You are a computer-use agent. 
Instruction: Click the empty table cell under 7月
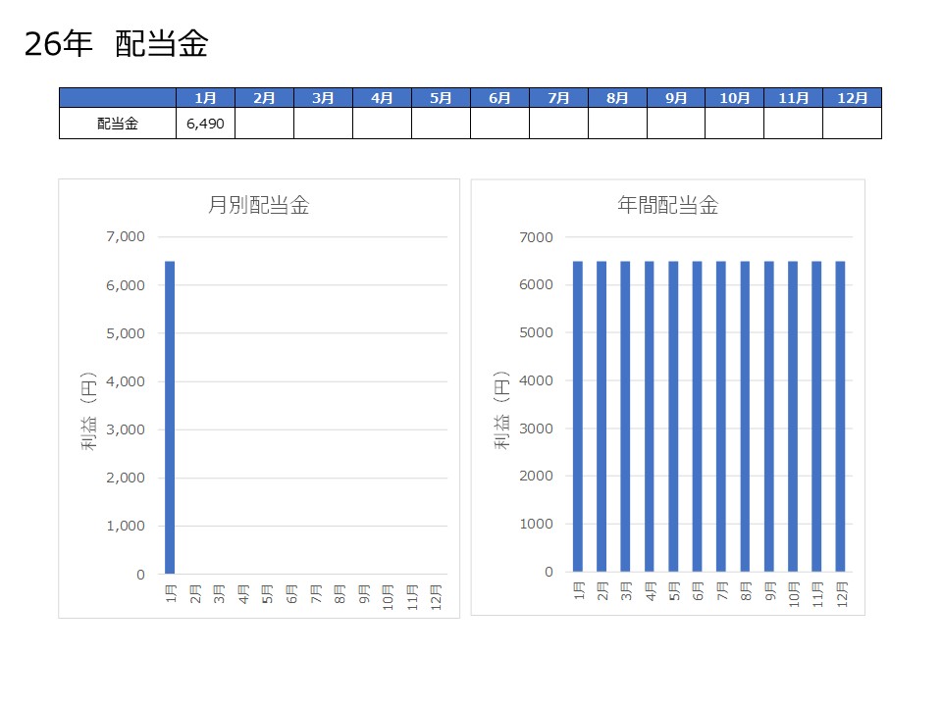click(558, 124)
